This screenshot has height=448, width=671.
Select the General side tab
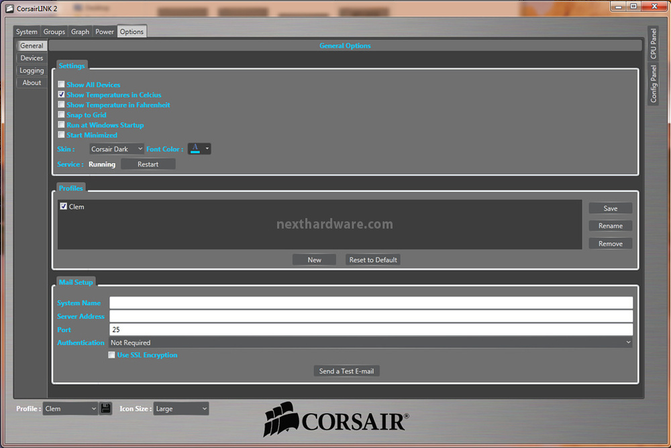[x=32, y=46]
